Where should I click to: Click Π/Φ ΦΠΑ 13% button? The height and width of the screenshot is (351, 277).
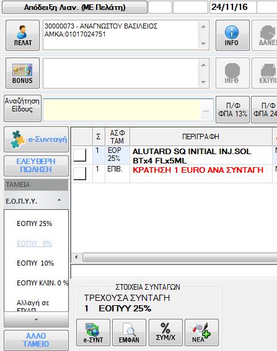[232, 110]
